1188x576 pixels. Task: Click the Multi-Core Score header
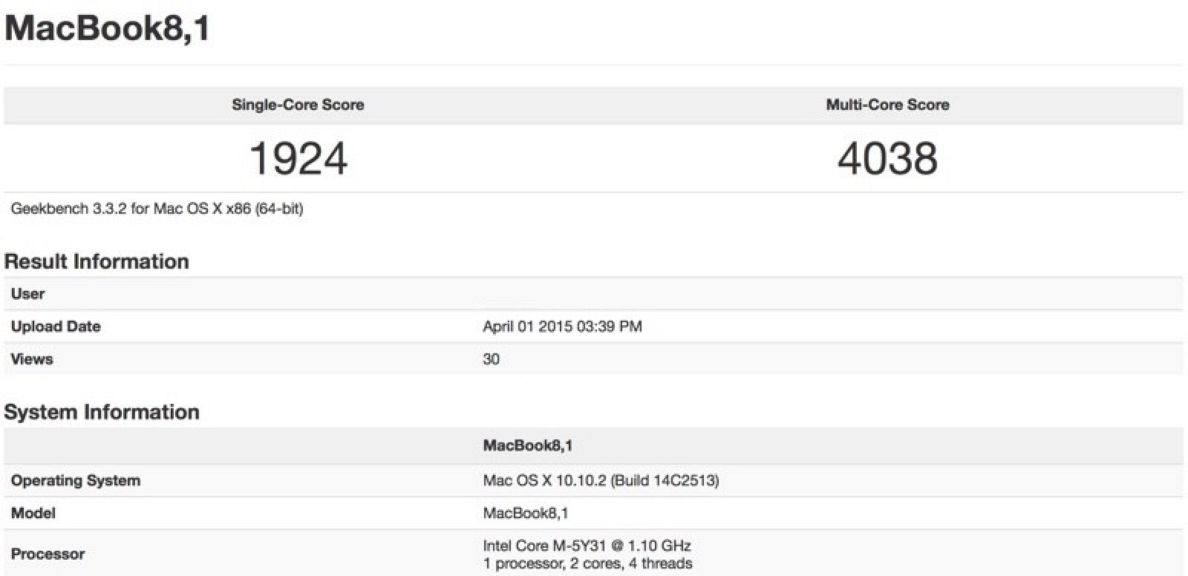coord(887,105)
